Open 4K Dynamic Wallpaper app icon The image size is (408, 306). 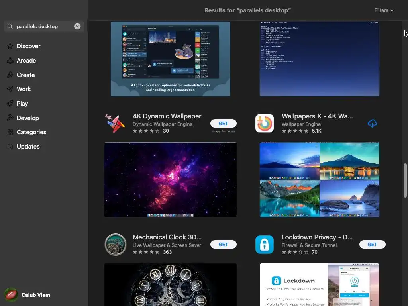115,124
